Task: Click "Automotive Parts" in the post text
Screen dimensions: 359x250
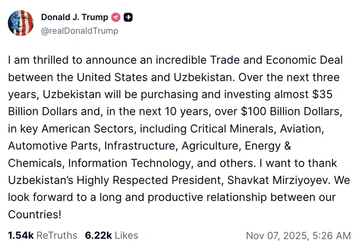Action: click(x=54, y=146)
